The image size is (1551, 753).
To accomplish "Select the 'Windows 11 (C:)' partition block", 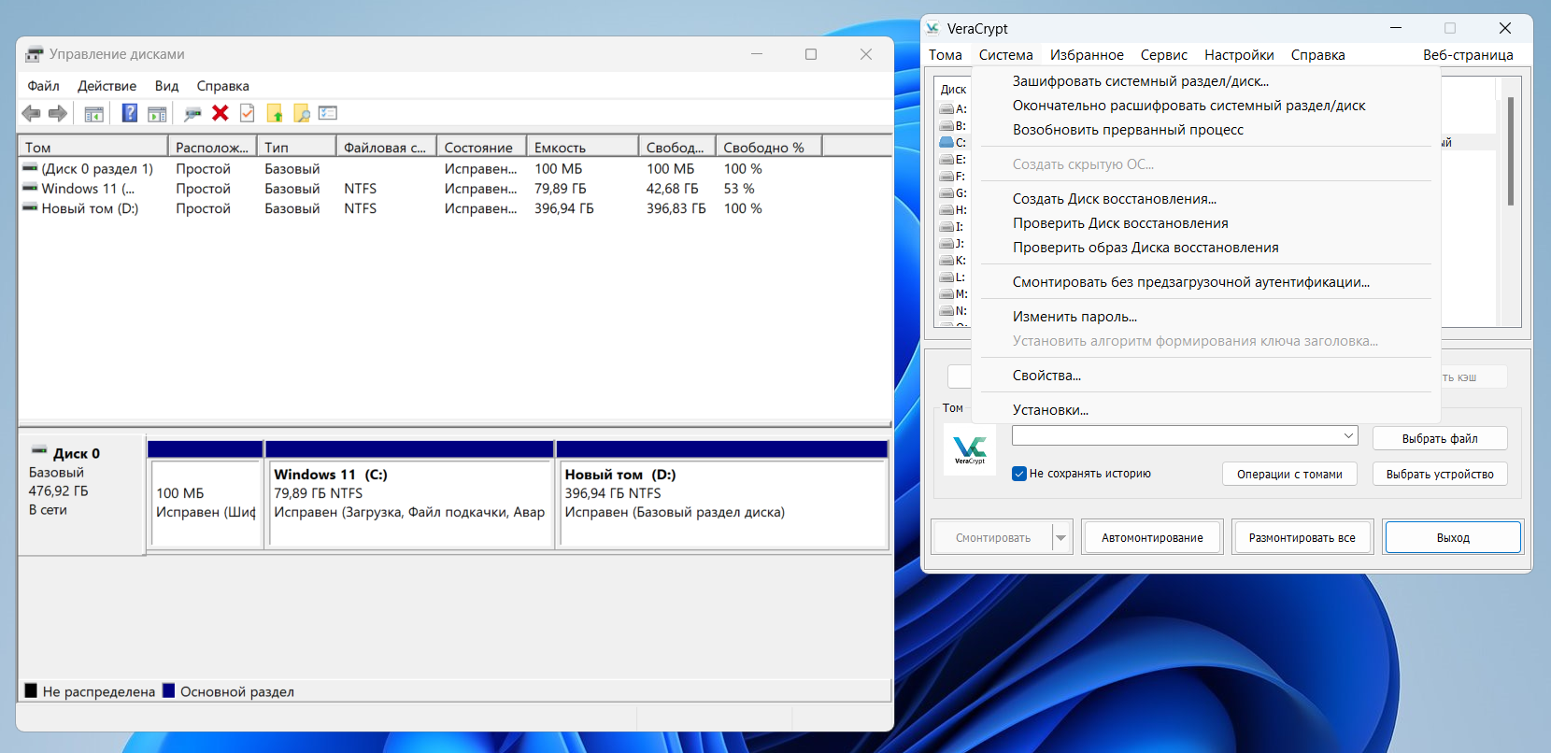I will click(410, 495).
